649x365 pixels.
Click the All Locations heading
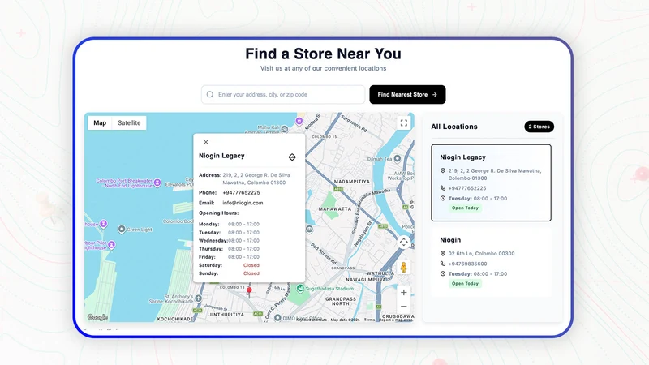click(x=454, y=127)
